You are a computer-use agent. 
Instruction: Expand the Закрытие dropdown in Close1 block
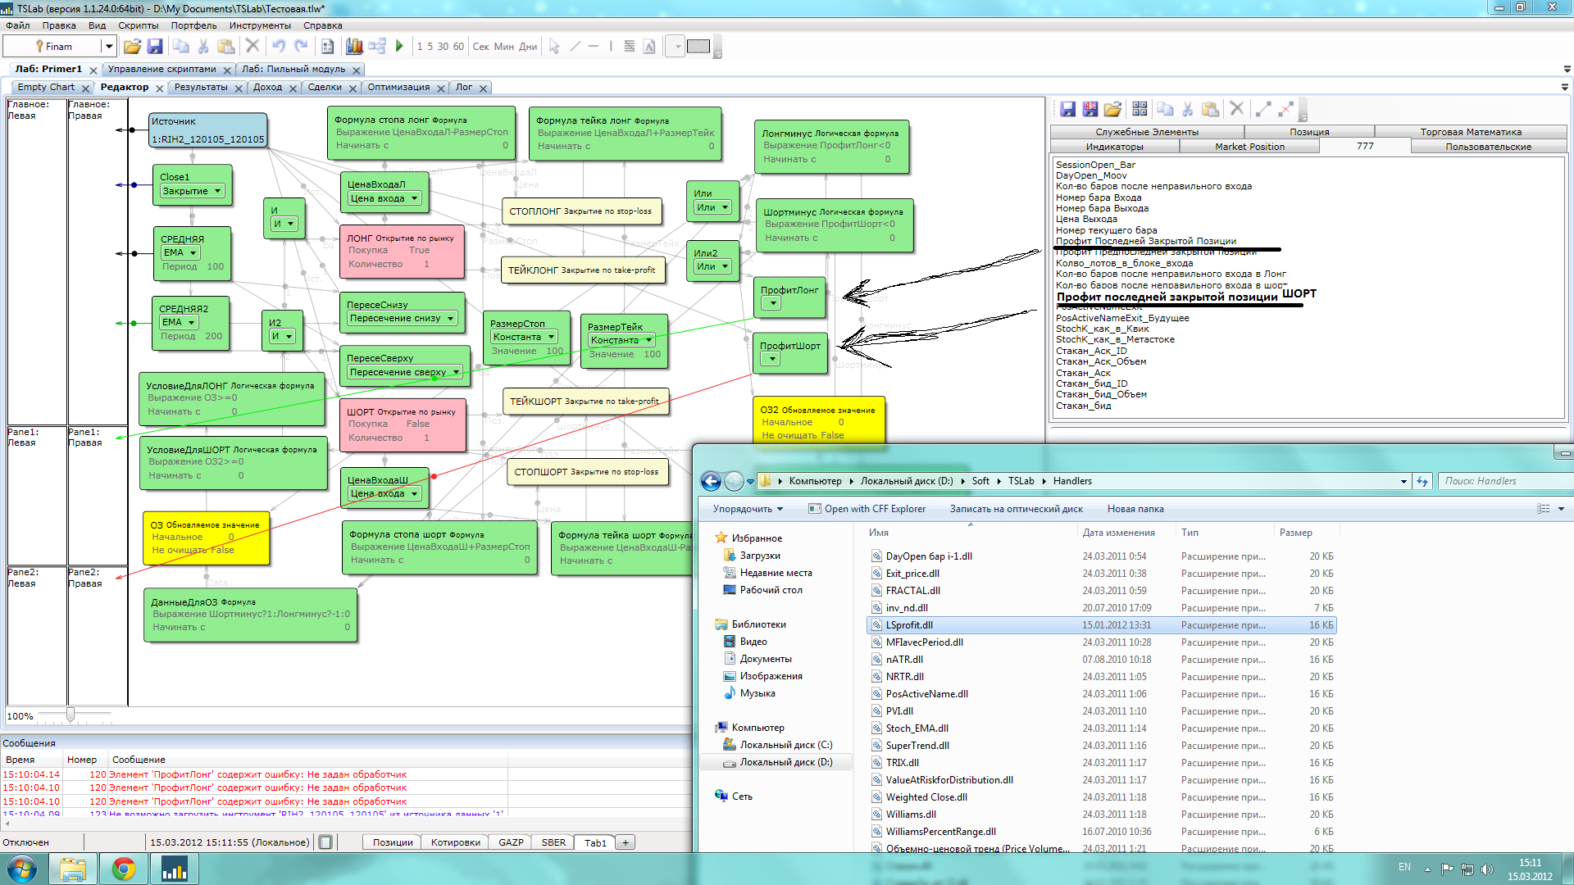pos(217,191)
